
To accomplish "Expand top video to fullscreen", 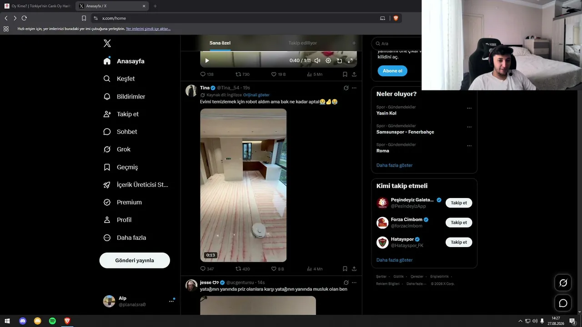I will click(x=350, y=60).
